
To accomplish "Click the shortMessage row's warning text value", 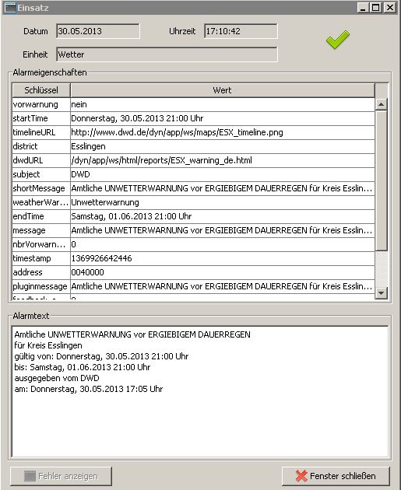I will [223, 188].
